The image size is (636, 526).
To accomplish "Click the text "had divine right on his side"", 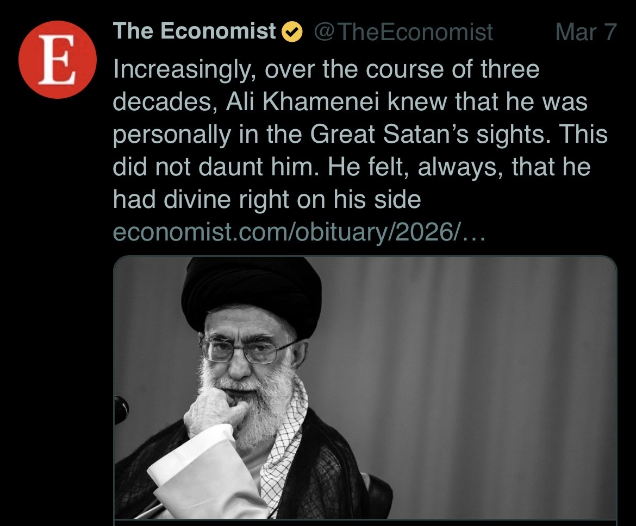I will (267, 200).
